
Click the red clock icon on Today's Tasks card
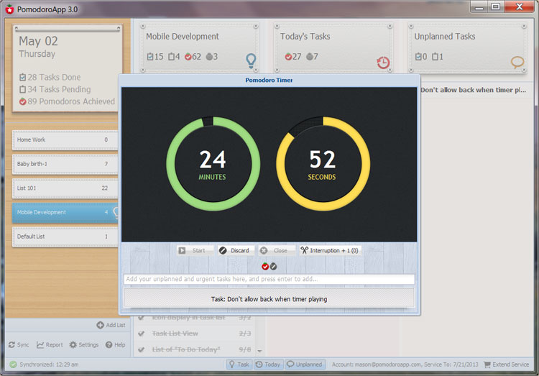[x=383, y=63]
